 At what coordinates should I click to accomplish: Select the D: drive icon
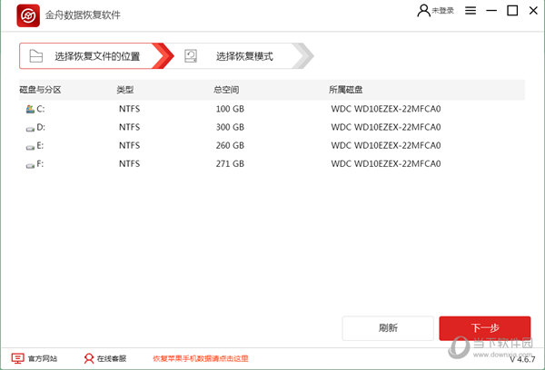(x=30, y=129)
